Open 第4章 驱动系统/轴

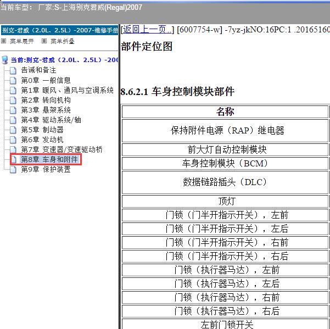51,120
